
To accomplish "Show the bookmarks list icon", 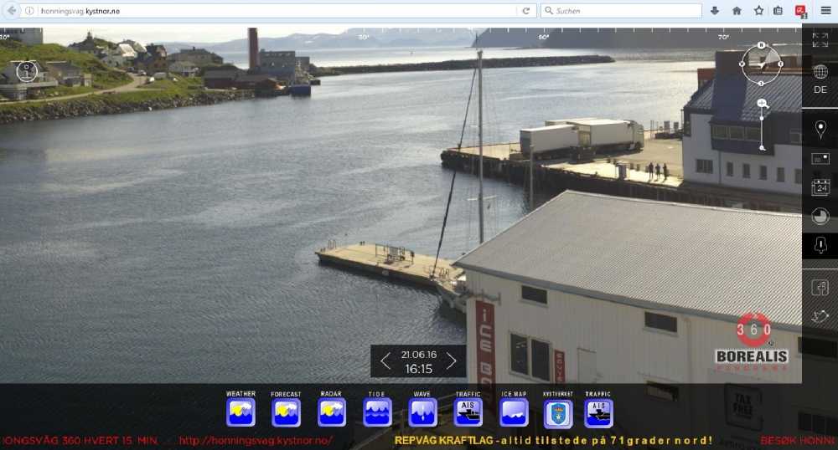I will (x=779, y=11).
